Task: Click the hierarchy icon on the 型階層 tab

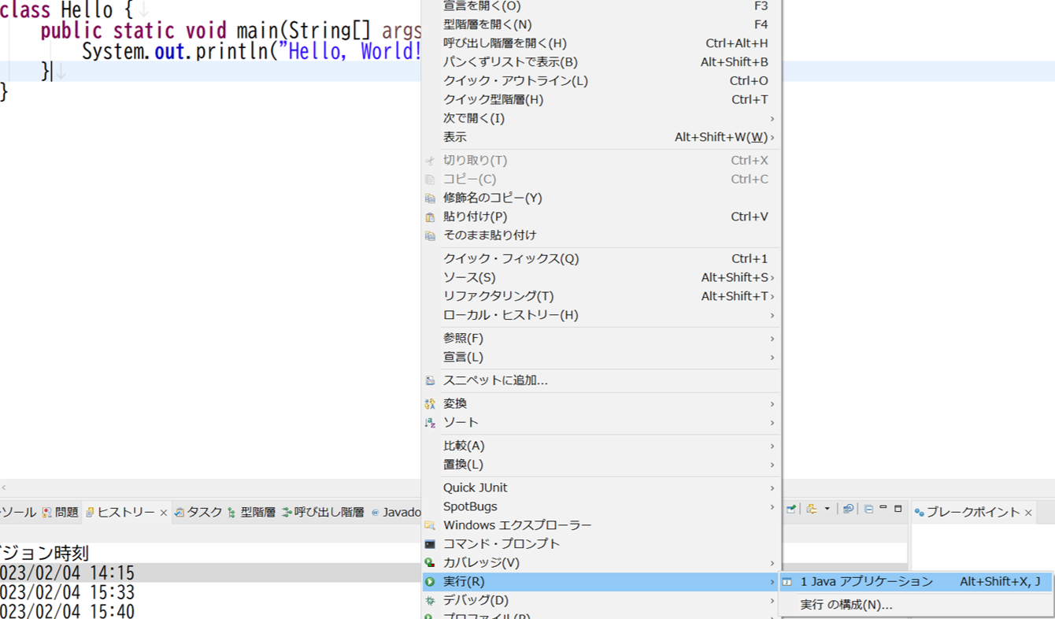Action: point(231,512)
